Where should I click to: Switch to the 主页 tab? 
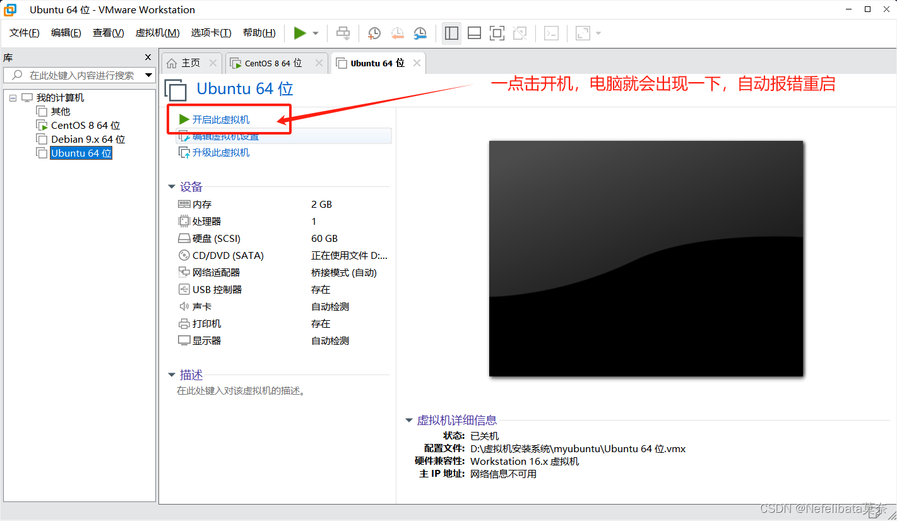[x=191, y=63]
